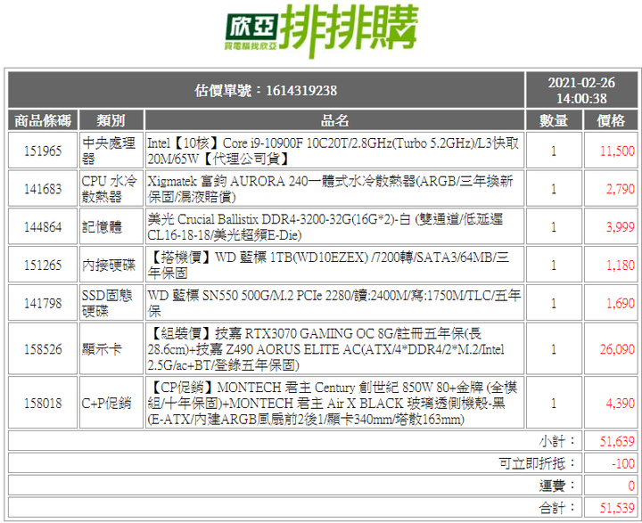Click quantity 1 in the RTX3070 row
642x523 pixels.
point(554,349)
